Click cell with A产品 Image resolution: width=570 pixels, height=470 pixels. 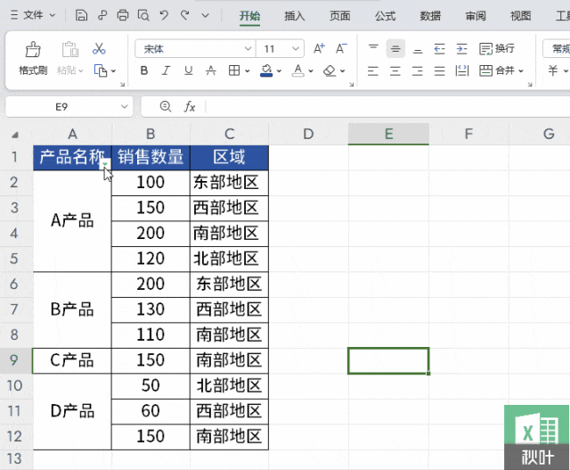72,220
